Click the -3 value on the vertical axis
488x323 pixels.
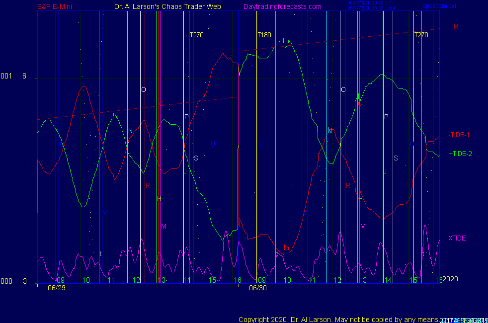[x=23, y=281]
